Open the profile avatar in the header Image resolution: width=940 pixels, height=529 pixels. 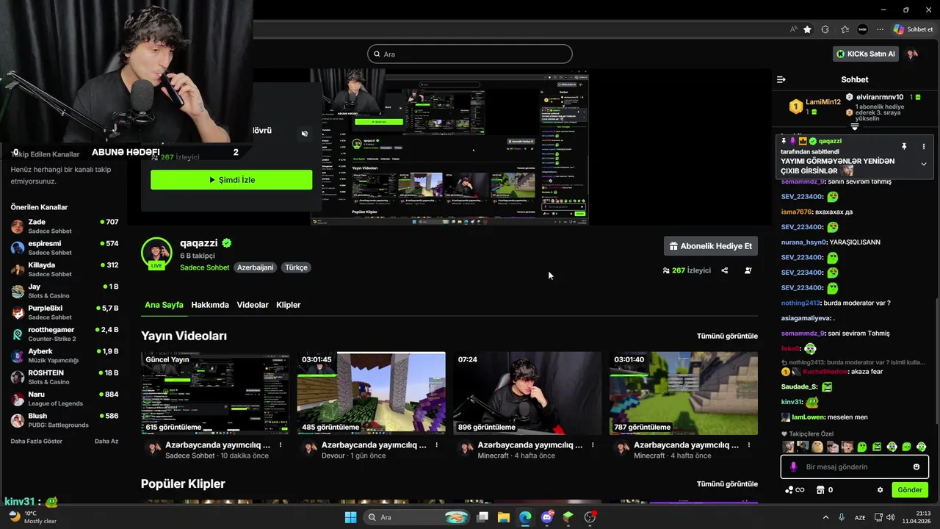click(x=911, y=54)
